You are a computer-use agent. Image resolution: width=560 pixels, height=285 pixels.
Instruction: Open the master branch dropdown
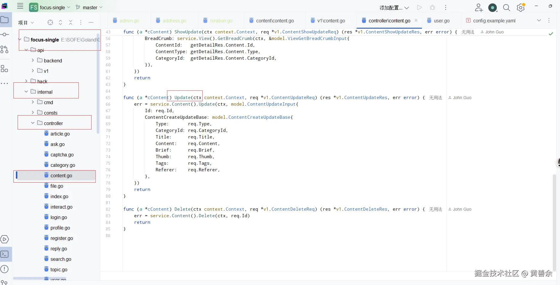coord(89,7)
